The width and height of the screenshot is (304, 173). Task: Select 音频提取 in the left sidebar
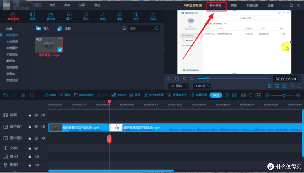pos(12,68)
